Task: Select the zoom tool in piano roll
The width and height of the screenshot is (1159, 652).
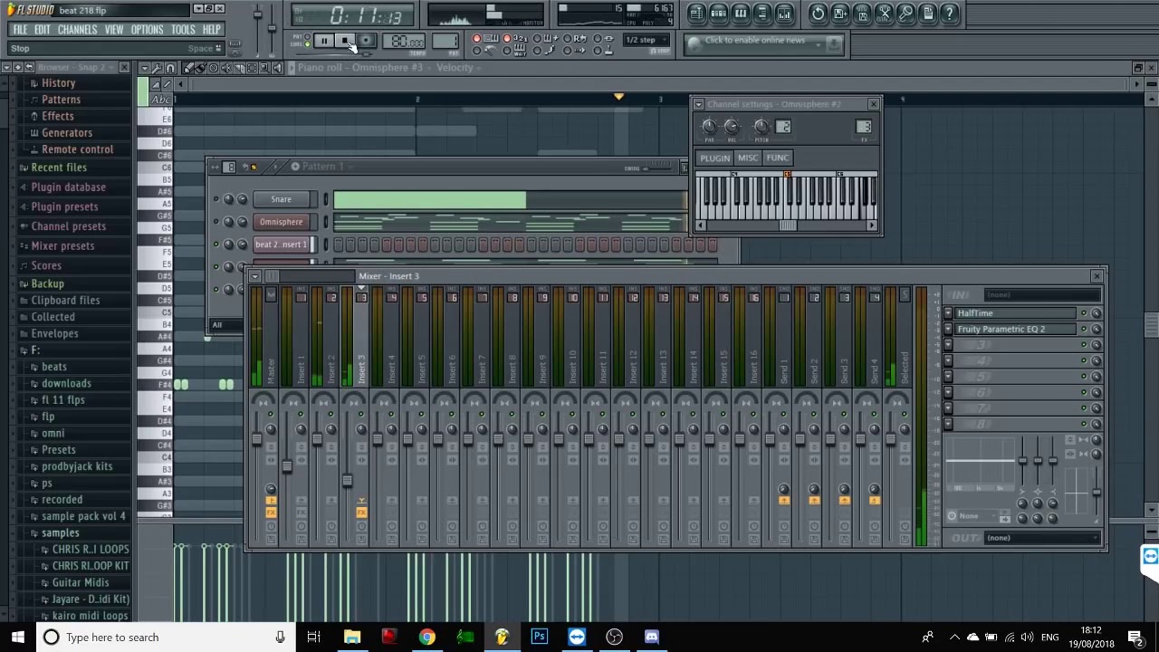Action: pos(265,68)
